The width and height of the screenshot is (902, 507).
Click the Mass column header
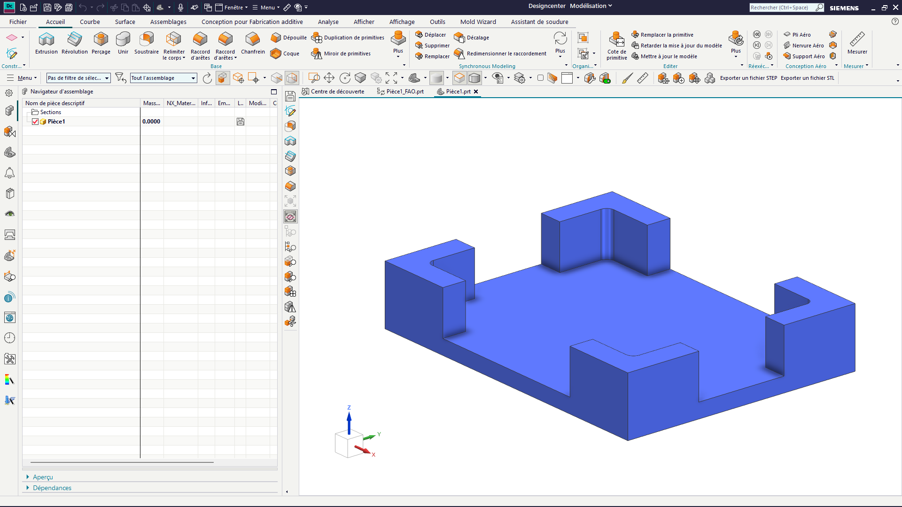pos(152,103)
